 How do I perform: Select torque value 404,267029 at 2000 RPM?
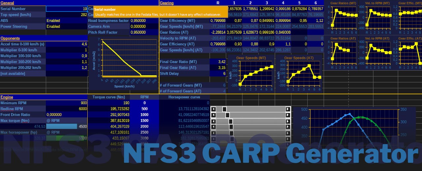[x=109, y=127]
